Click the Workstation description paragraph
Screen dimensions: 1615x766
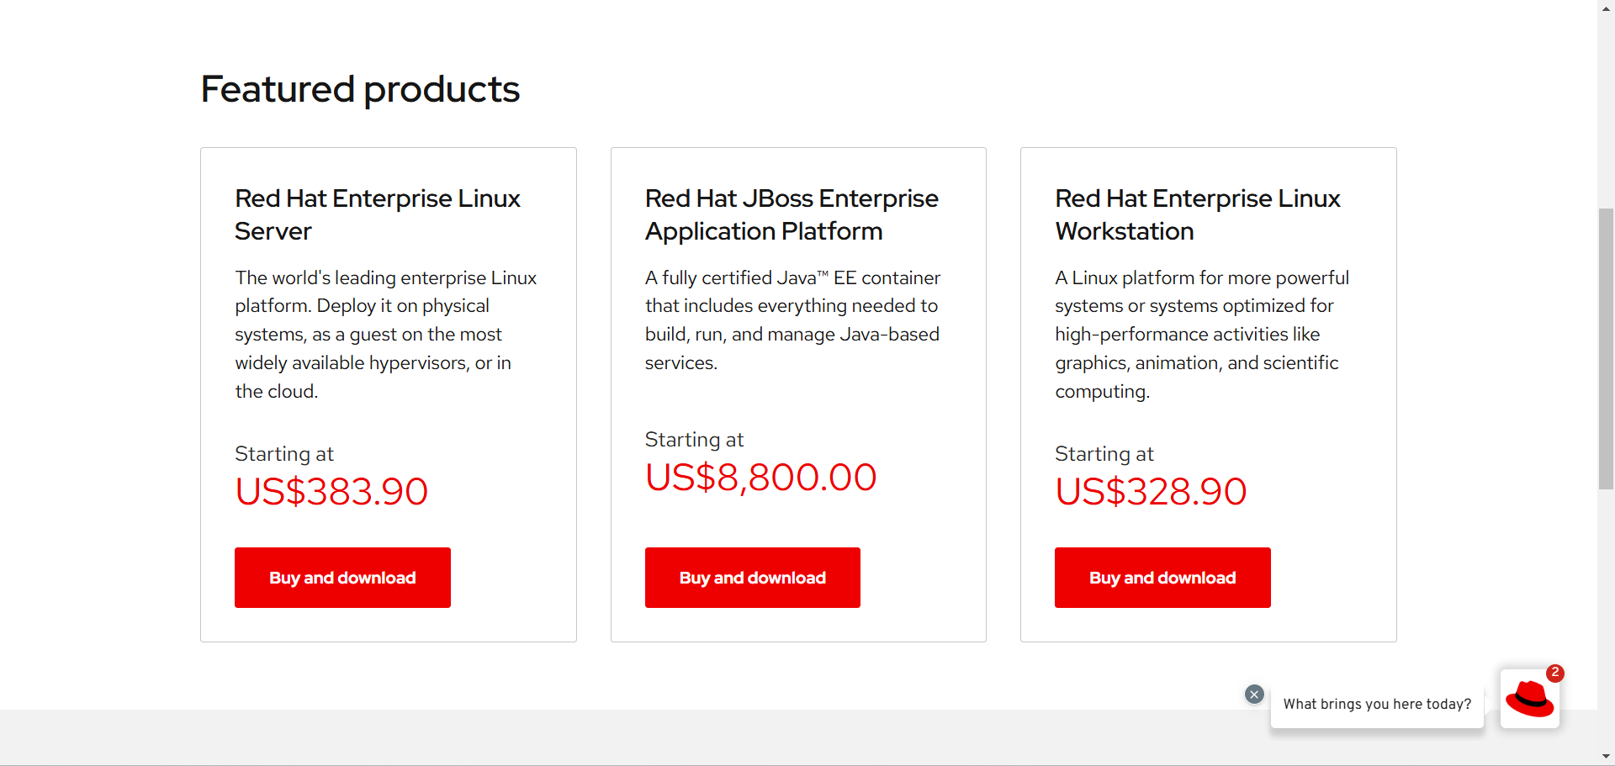[x=1202, y=335]
